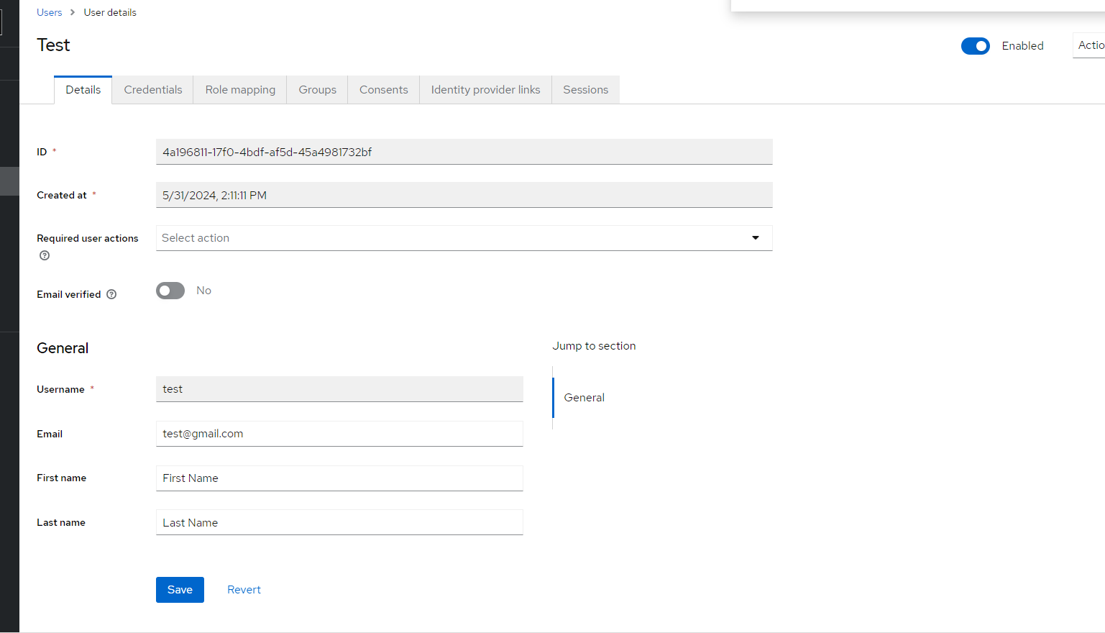
Task: Open the Role mapping tab
Action: [x=240, y=90]
